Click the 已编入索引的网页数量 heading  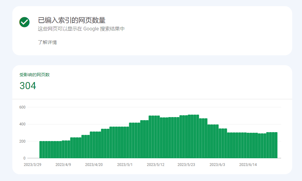72,20
